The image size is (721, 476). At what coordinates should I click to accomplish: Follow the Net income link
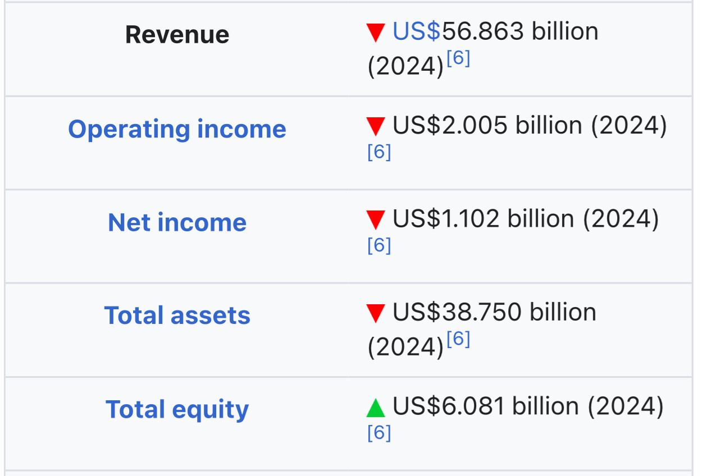[x=177, y=222]
